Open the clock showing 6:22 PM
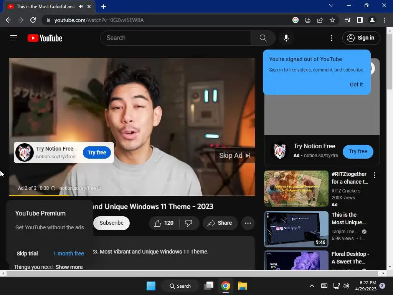This screenshot has width=393, height=295. (x=366, y=286)
